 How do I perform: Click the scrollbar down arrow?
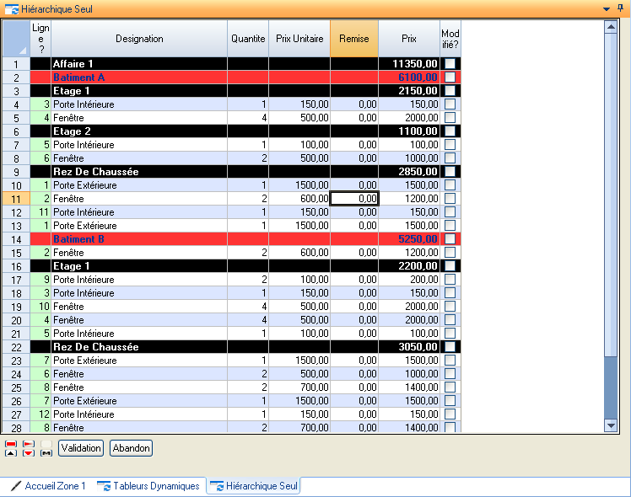pos(611,428)
